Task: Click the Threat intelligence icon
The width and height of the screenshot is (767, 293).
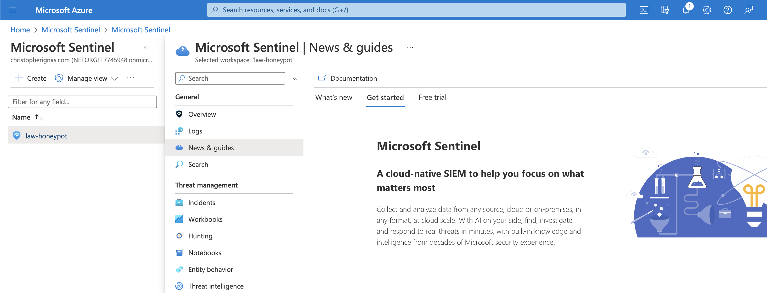Action: coord(179,286)
